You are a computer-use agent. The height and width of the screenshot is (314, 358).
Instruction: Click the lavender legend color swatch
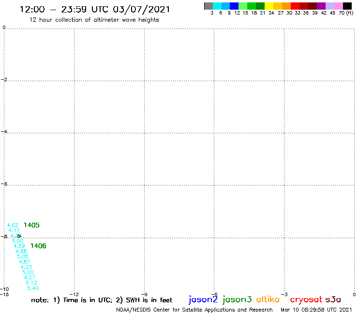(330, 6)
